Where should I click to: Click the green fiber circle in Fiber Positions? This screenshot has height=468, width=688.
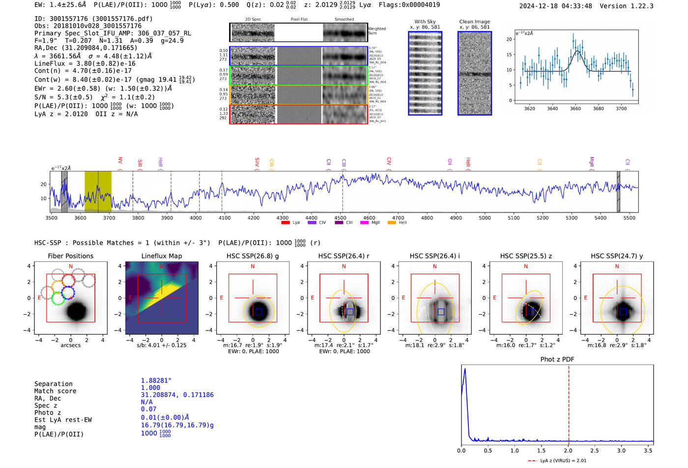[58, 299]
